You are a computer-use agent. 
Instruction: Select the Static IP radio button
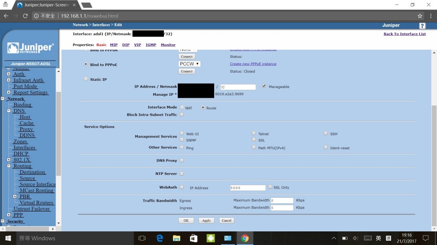click(x=86, y=79)
